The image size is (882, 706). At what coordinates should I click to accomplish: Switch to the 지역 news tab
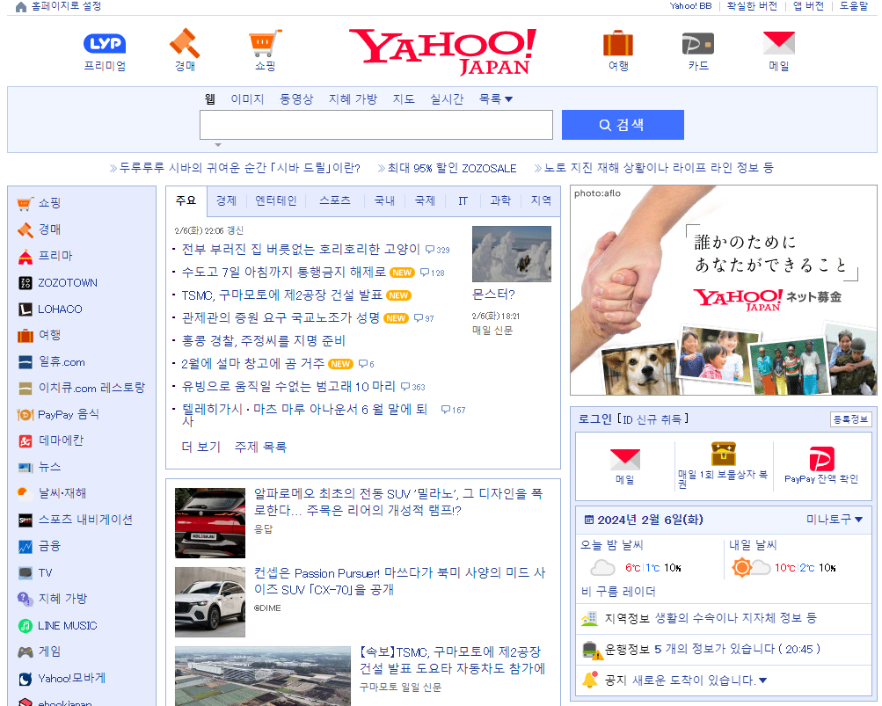[541, 200]
